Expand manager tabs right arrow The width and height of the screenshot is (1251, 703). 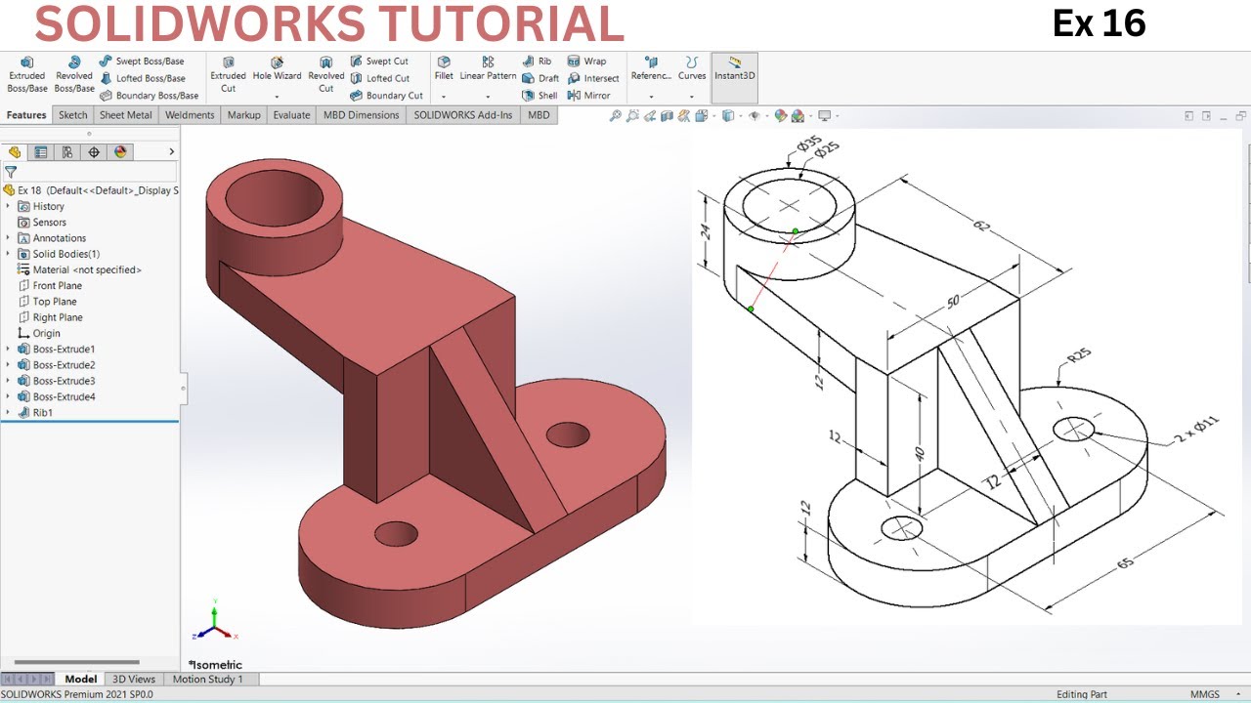tap(172, 151)
